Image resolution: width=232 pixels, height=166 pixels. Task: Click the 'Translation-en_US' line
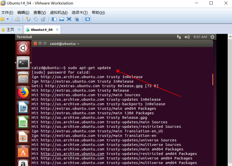pos(97,131)
